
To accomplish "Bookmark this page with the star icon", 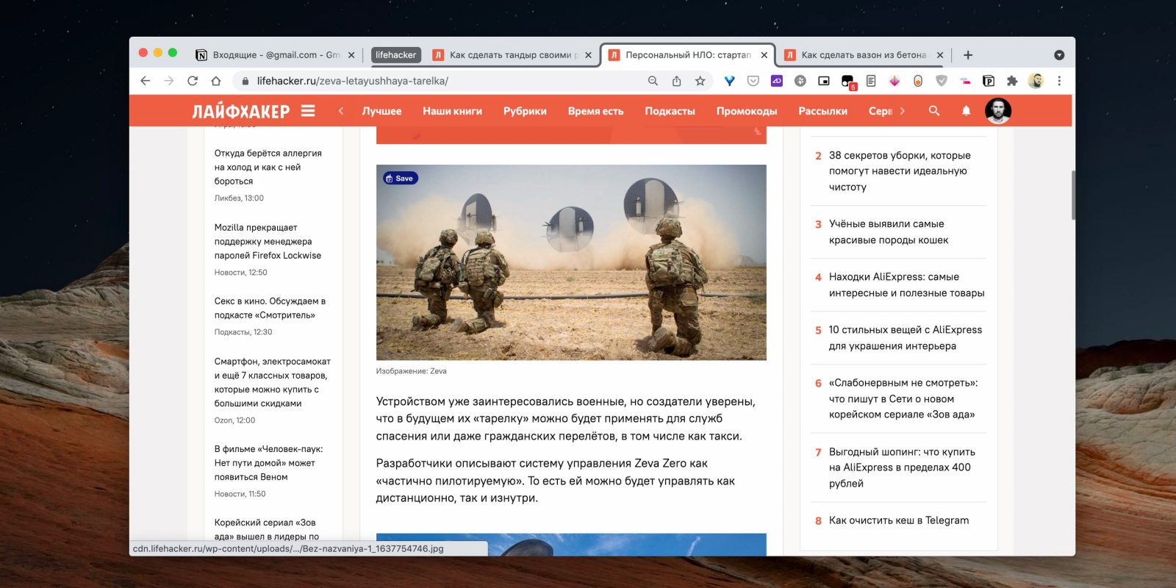I will (700, 81).
